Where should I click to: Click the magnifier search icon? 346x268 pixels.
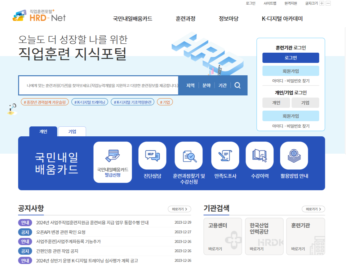pos(237,86)
